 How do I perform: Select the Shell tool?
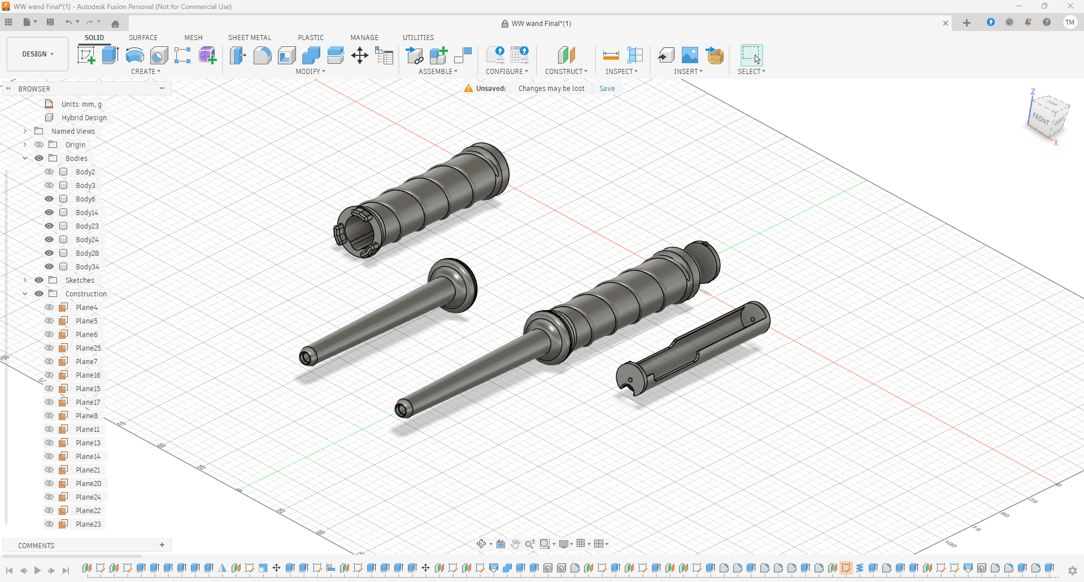coord(286,55)
